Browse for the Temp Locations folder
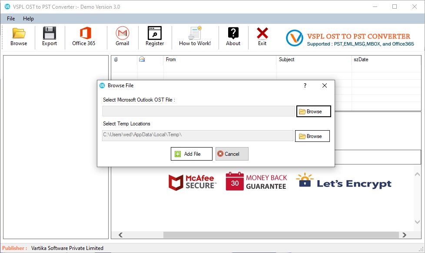The height and width of the screenshot is (253, 425). 312,136
